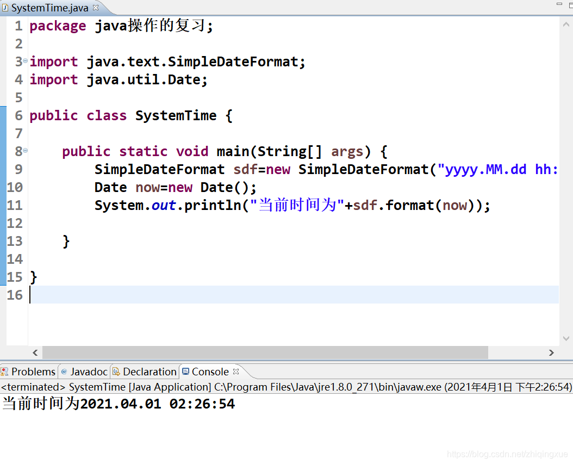This screenshot has height=464, width=573.
Task: Click the horizontal scrollbar left arrow
Action: [x=35, y=352]
